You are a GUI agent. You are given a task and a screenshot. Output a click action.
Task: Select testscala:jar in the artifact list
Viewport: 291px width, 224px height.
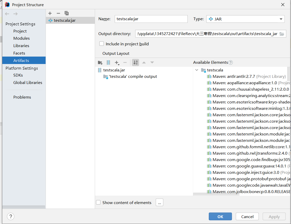pyautogui.click(x=70, y=20)
